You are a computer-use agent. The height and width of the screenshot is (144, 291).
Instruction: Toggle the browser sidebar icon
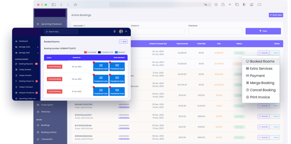click(x=54, y=5)
